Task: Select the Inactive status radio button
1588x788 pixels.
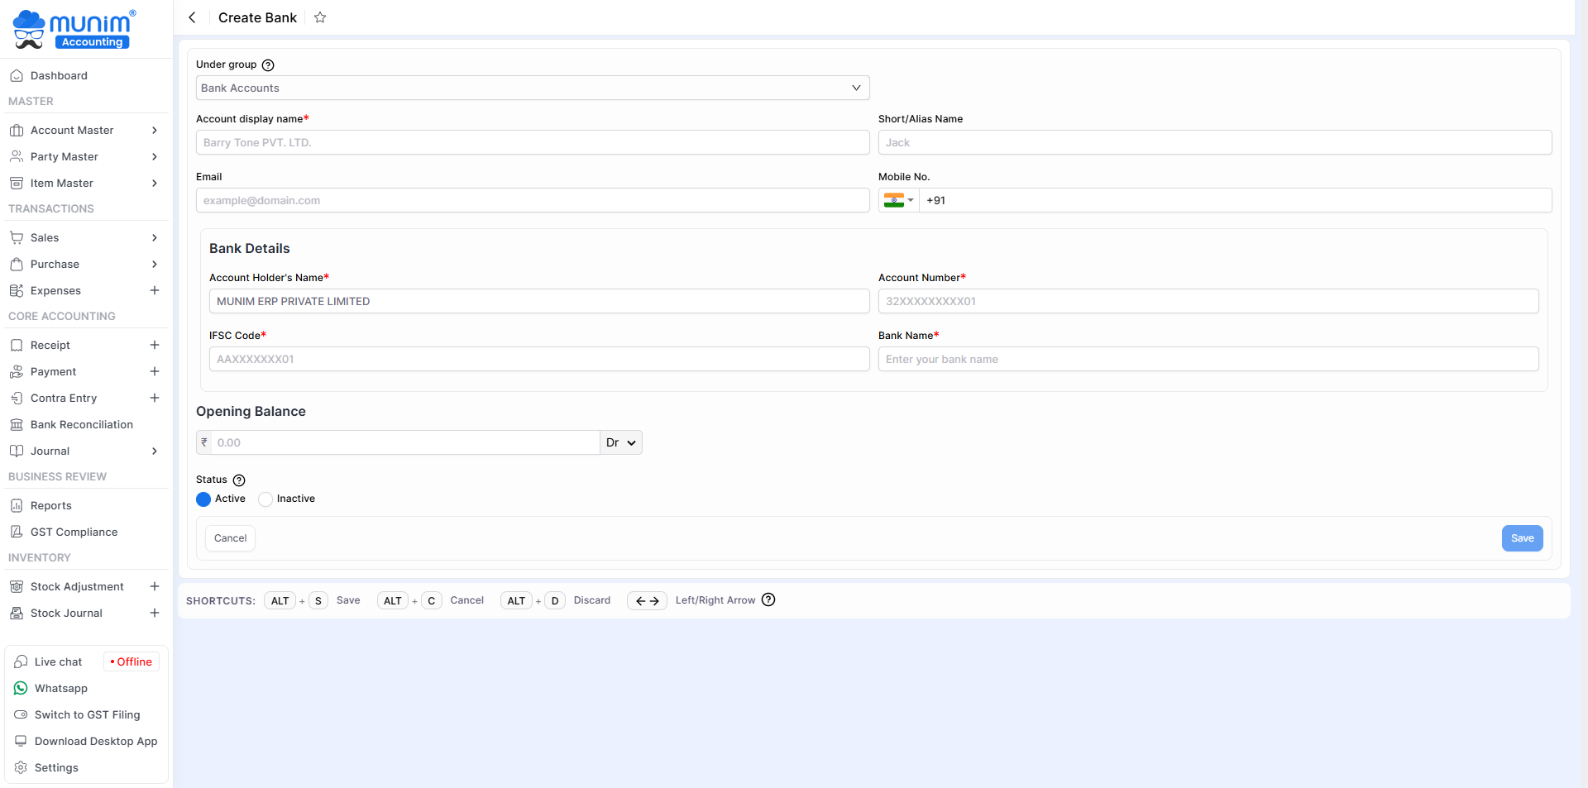Action: point(265,499)
